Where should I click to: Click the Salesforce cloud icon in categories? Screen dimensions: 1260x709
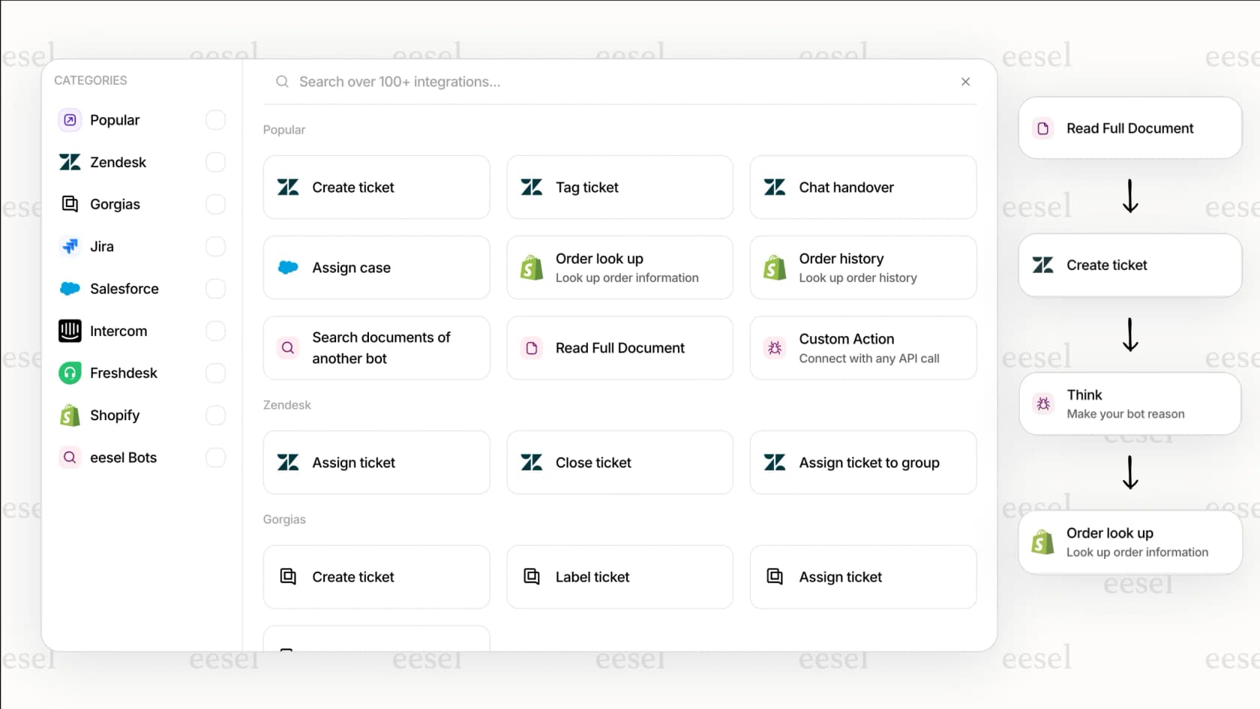pyautogui.click(x=70, y=289)
